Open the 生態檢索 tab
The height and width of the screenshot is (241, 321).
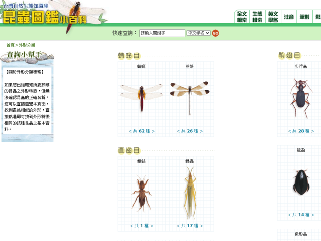click(257, 17)
